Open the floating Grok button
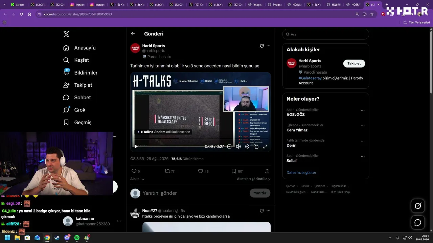 [x=418, y=206]
